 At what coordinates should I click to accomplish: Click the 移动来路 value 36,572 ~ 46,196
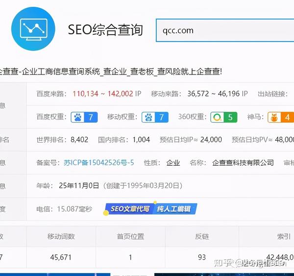214,94
